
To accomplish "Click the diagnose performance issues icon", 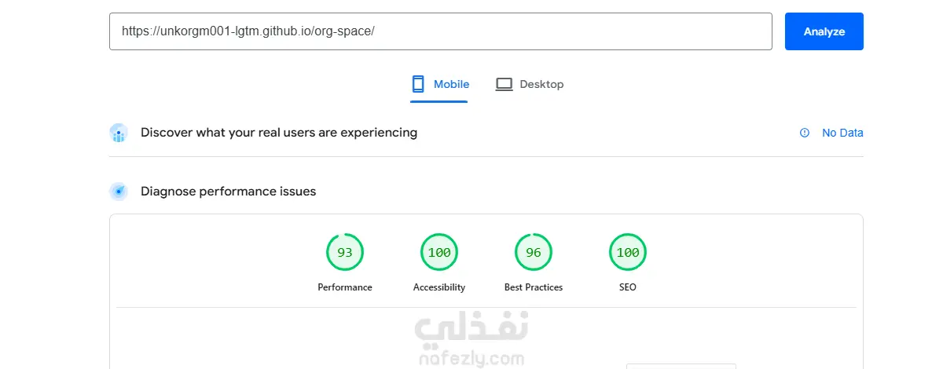I will 119,191.
